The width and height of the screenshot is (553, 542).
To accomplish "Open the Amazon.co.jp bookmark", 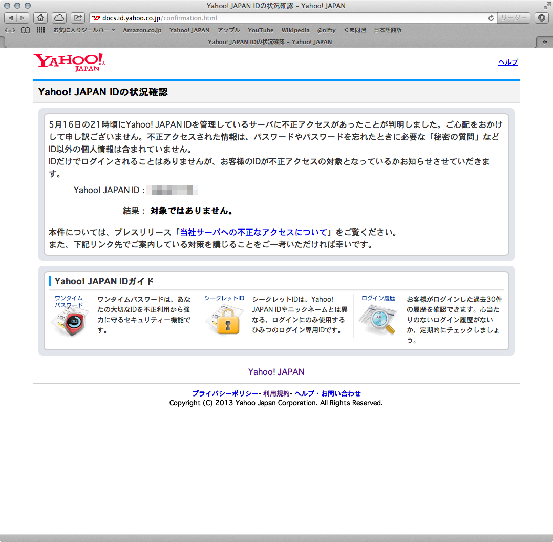I will coord(142,30).
